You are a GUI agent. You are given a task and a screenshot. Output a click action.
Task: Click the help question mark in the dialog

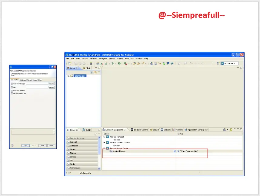[x=12, y=145]
